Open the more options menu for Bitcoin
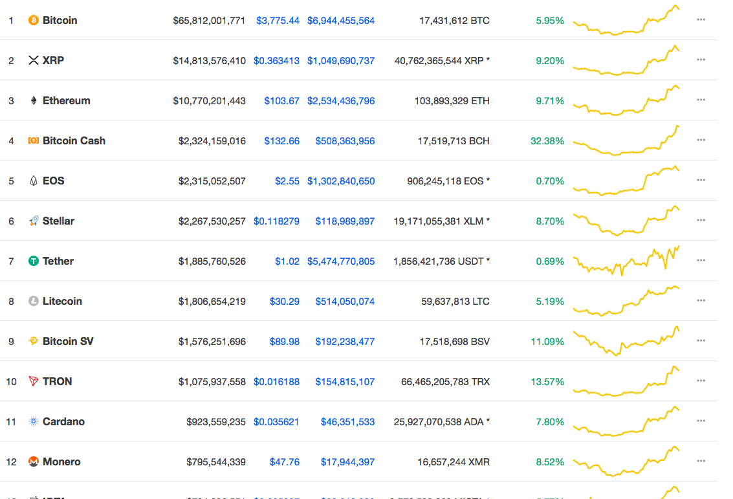 point(701,19)
